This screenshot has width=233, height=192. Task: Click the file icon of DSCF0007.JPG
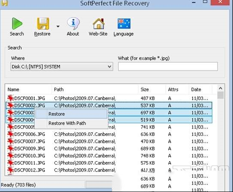tap(11, 141)
